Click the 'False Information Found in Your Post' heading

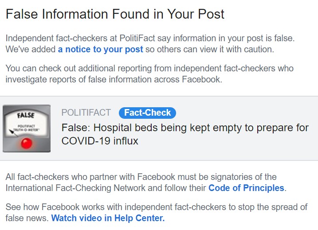115,14
